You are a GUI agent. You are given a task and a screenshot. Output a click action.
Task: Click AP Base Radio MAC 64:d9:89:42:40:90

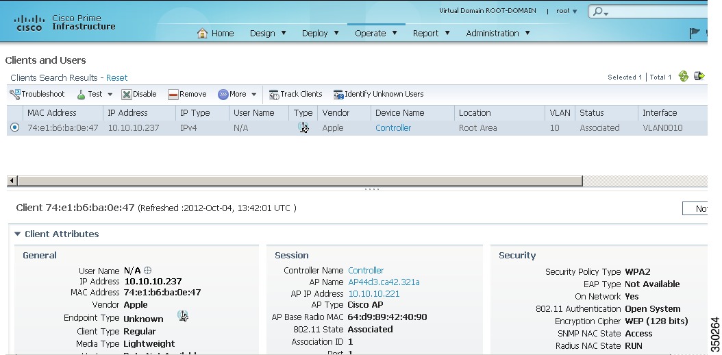pos(387,317)
